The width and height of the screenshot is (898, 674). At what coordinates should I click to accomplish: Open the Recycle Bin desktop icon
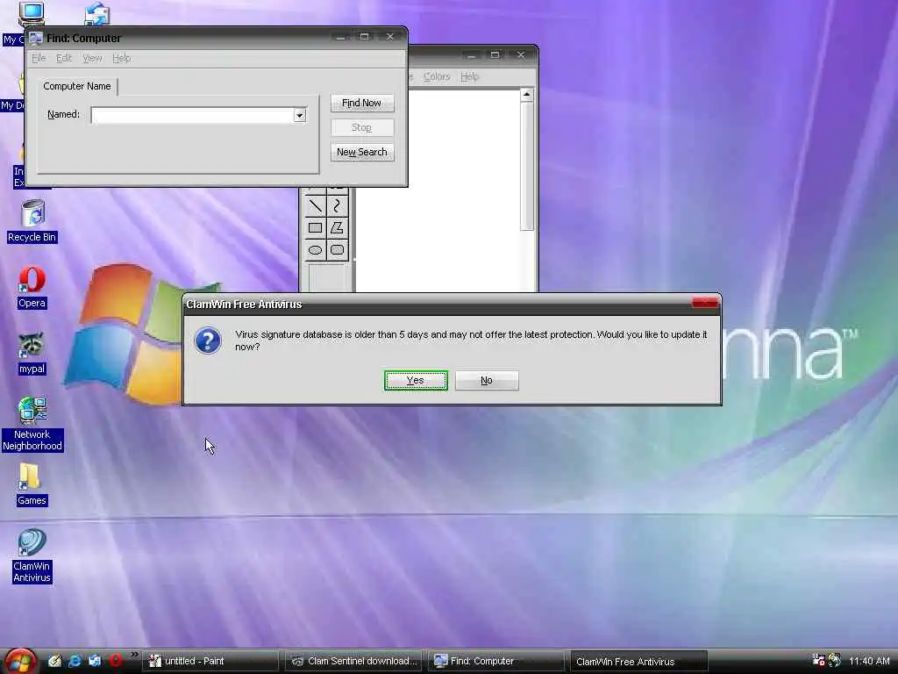(x=32, y=220)
